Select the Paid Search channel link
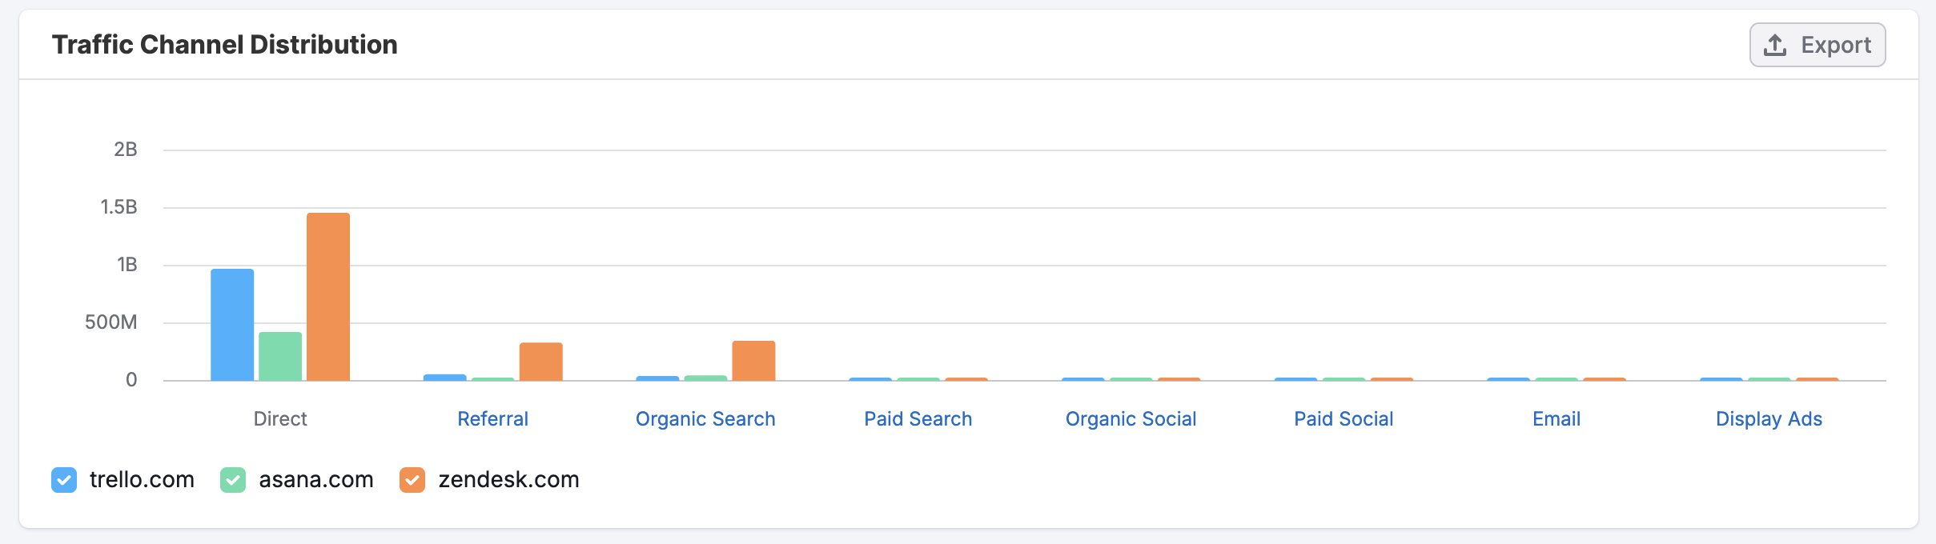The width and height of the screenshot is (1936, 544). coord(918,419)
